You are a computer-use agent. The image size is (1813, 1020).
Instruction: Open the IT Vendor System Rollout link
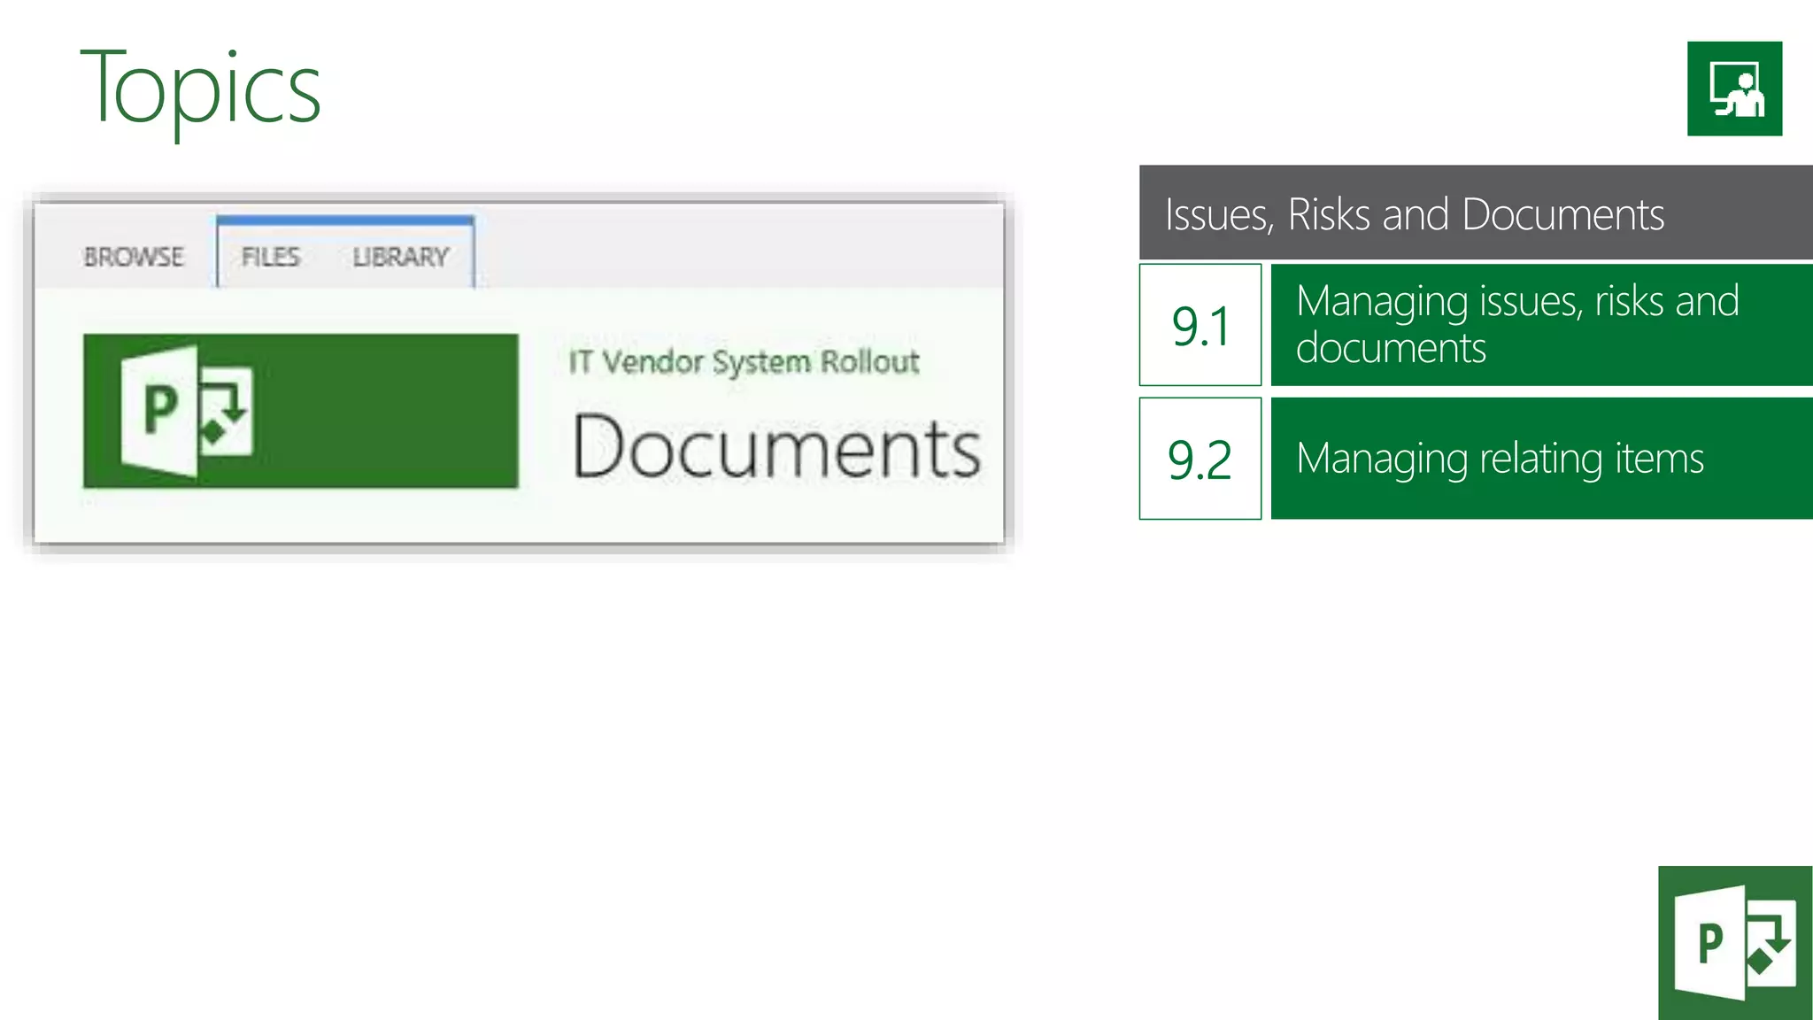744,362
